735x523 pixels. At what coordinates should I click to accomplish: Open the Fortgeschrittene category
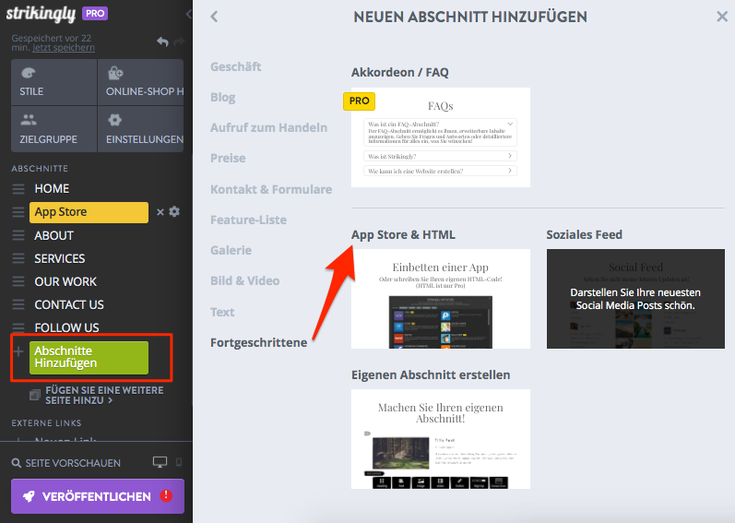(x=258, y=342)
